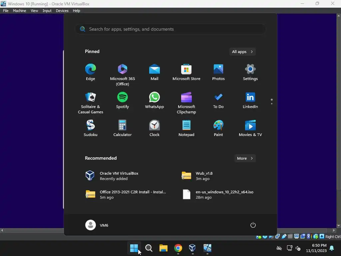Open Settings from pinned apps
The image size is (341, 256).
(250, 73)
